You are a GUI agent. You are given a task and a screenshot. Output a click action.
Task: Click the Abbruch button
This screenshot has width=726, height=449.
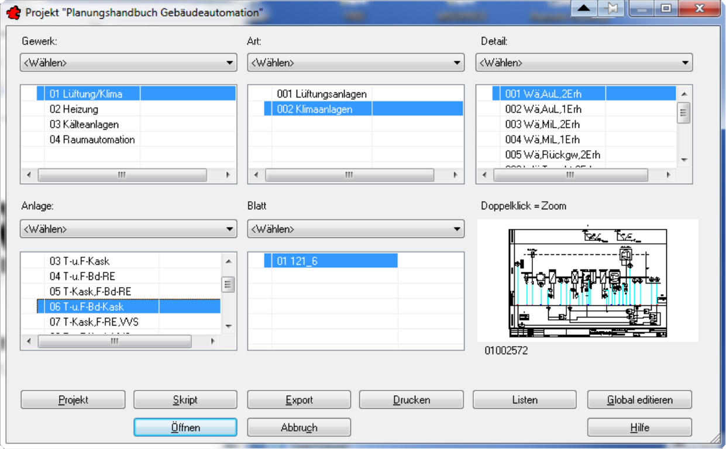click(299, 427)
